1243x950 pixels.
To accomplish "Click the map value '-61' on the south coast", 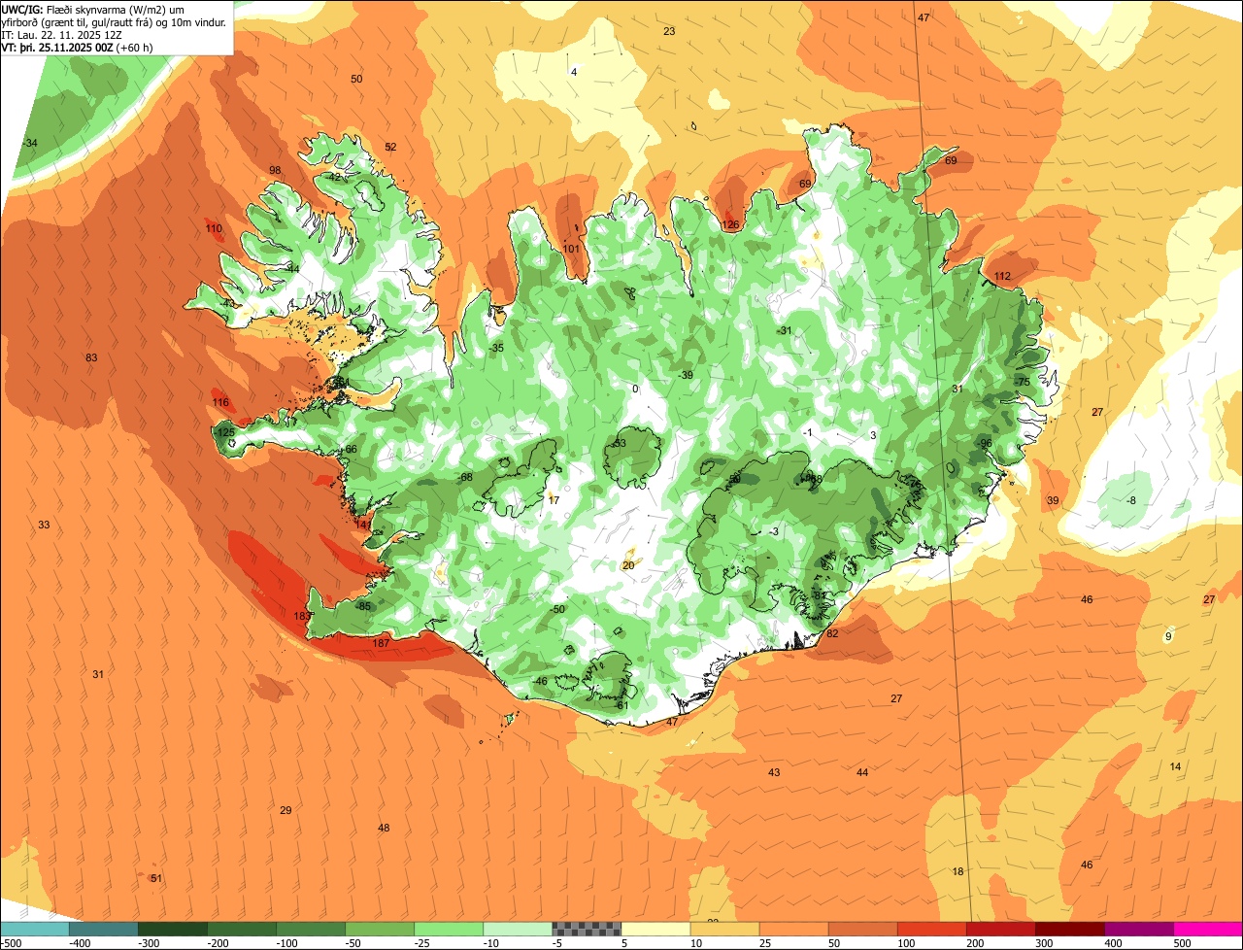I will [622, 706].
